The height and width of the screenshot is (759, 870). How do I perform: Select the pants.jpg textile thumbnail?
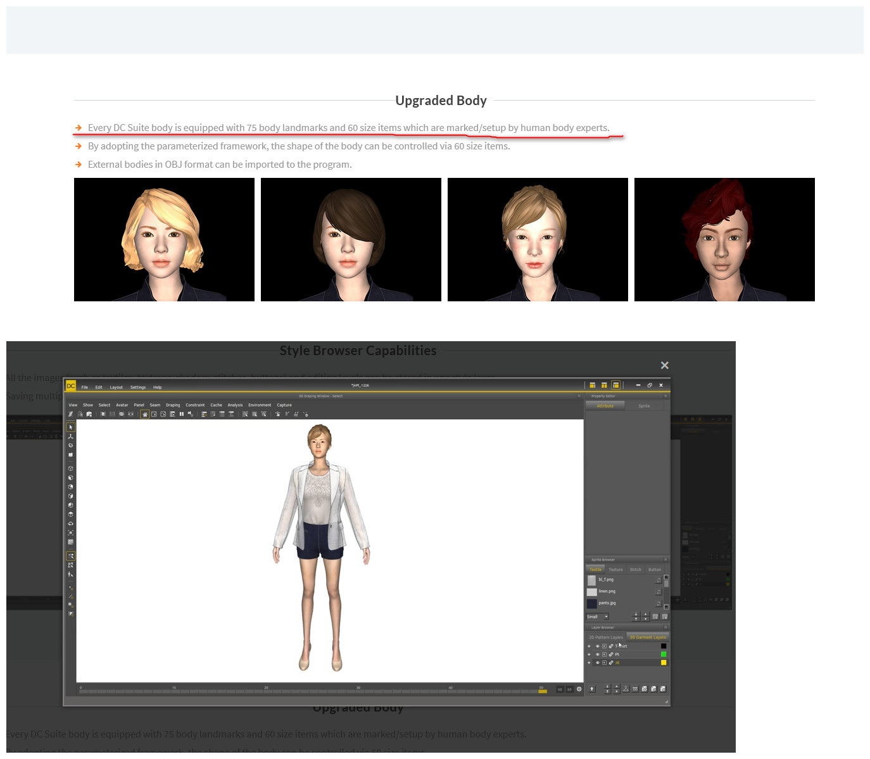point(591,604)
